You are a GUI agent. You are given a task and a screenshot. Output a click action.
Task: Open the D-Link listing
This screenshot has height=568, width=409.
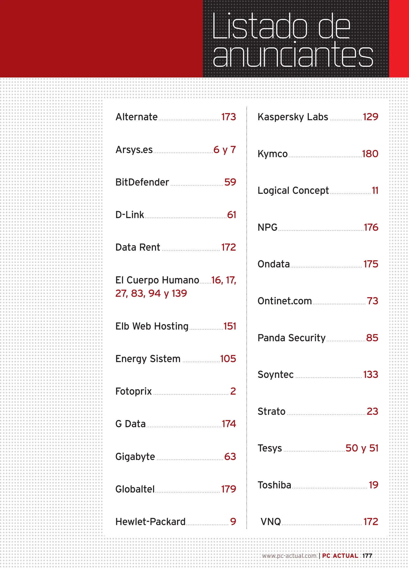(x=130, y=215)
